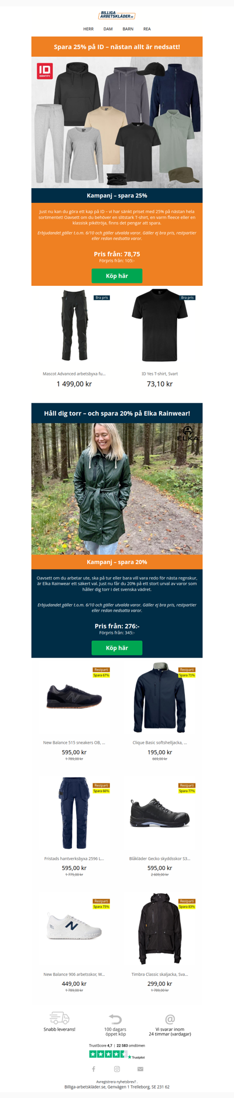Select the BARN navigation link
234x1098 pixels.
tap(128, 29)
